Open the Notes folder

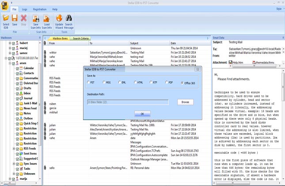pos(27,113)
